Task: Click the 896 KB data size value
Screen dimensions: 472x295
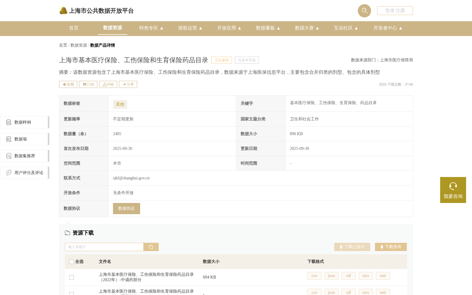Action: pos(296,134)
